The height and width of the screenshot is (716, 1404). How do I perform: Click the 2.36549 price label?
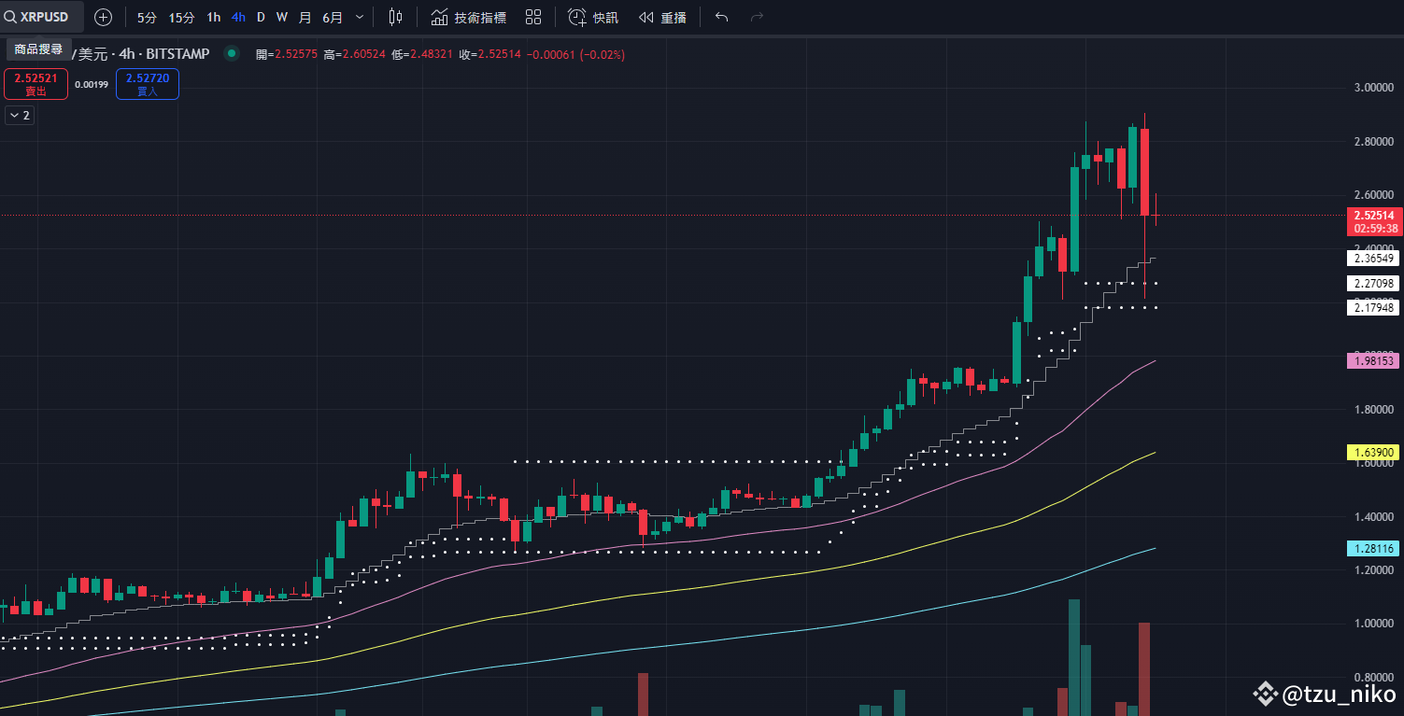tap(1373, 259)
